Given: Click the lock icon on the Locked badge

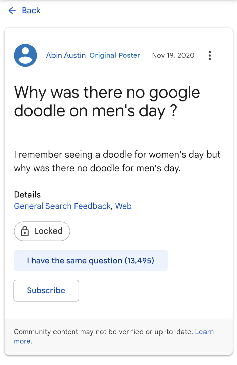Looking at the screenshot, I should coord(24,231).
